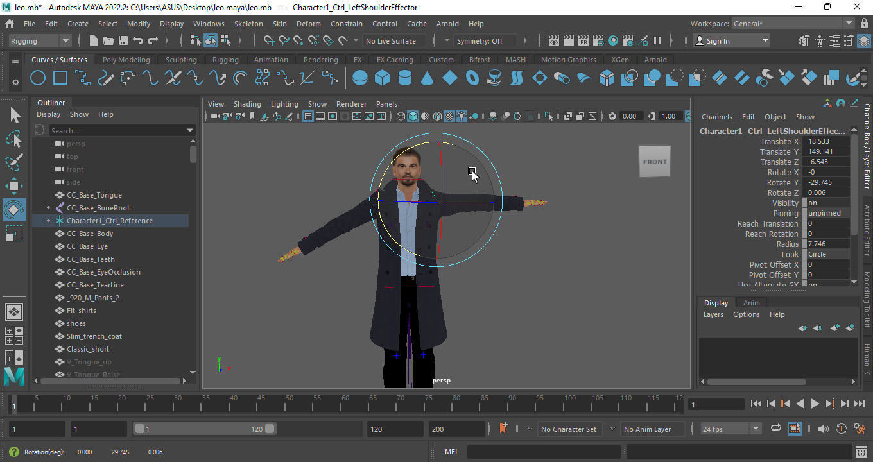Click the time slider at frame 60
Screen dimensions: 873x462
345,404
